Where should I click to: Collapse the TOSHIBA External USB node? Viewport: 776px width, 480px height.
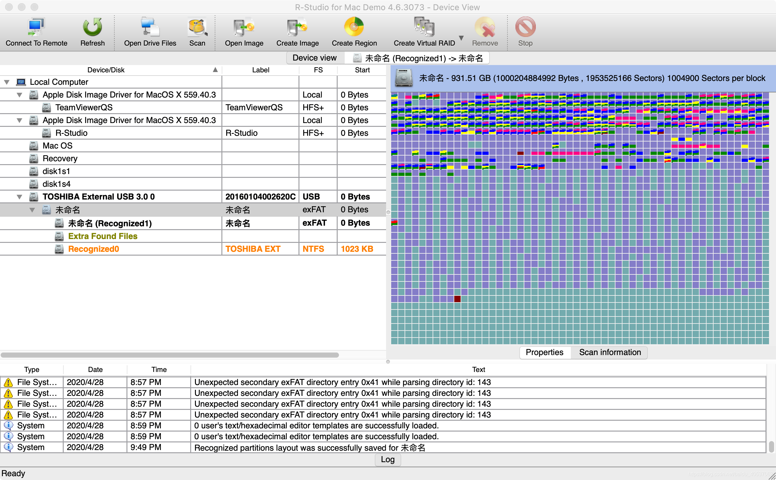coord(19,197)
